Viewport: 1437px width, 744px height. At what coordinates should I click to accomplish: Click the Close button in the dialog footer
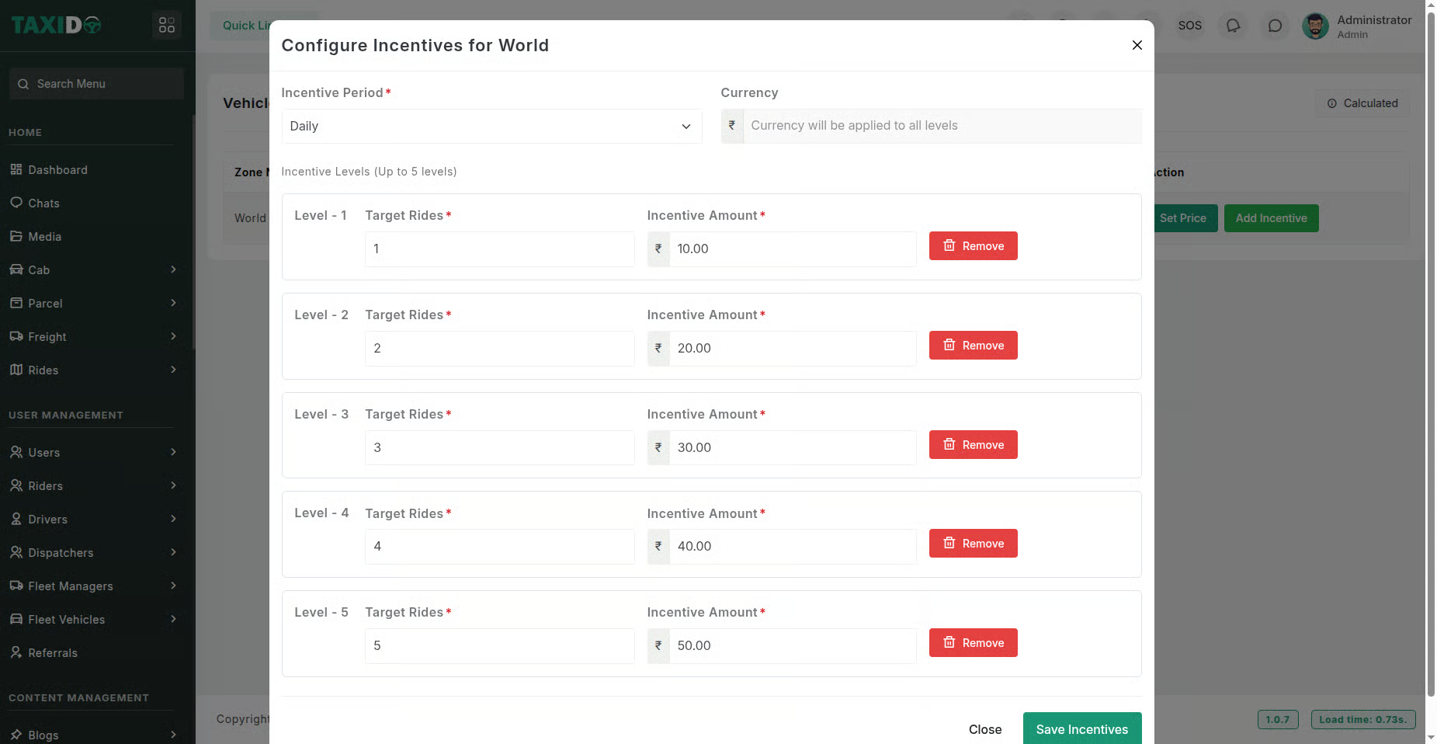(984, 729)
